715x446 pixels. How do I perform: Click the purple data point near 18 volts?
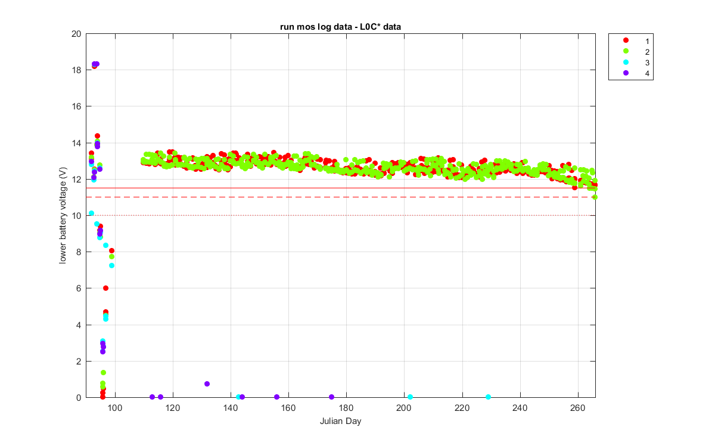pos(96,64)
